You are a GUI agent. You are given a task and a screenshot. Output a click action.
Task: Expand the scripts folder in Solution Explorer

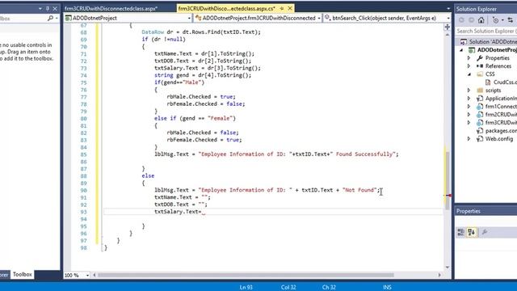point(469,90)
